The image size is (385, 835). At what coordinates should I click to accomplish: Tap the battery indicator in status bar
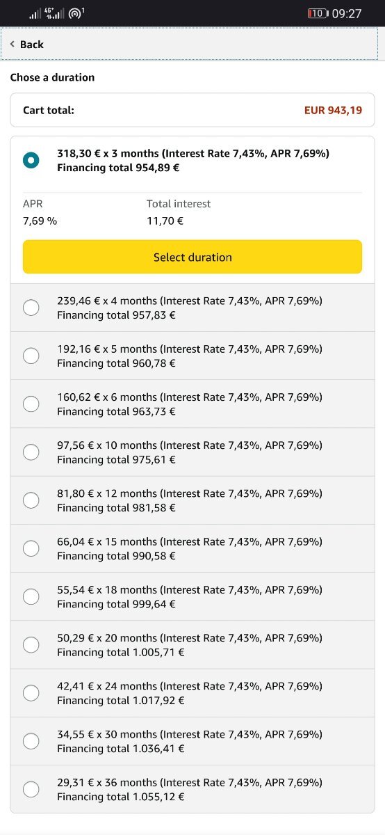point(318,13)
